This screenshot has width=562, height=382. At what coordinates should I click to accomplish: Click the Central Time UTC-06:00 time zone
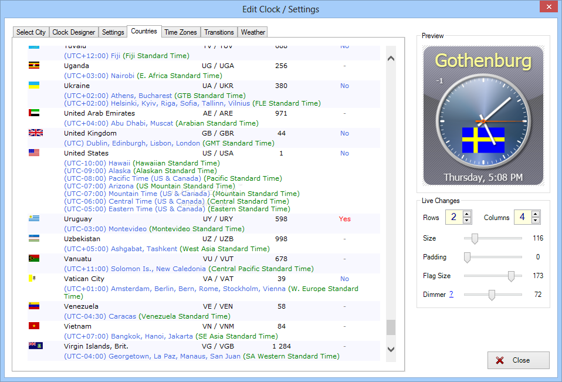(x=177, y=201)
